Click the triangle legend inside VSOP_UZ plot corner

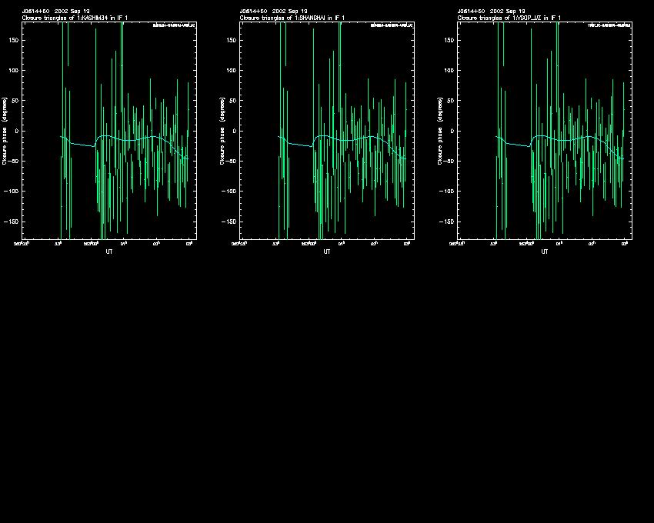609,25
